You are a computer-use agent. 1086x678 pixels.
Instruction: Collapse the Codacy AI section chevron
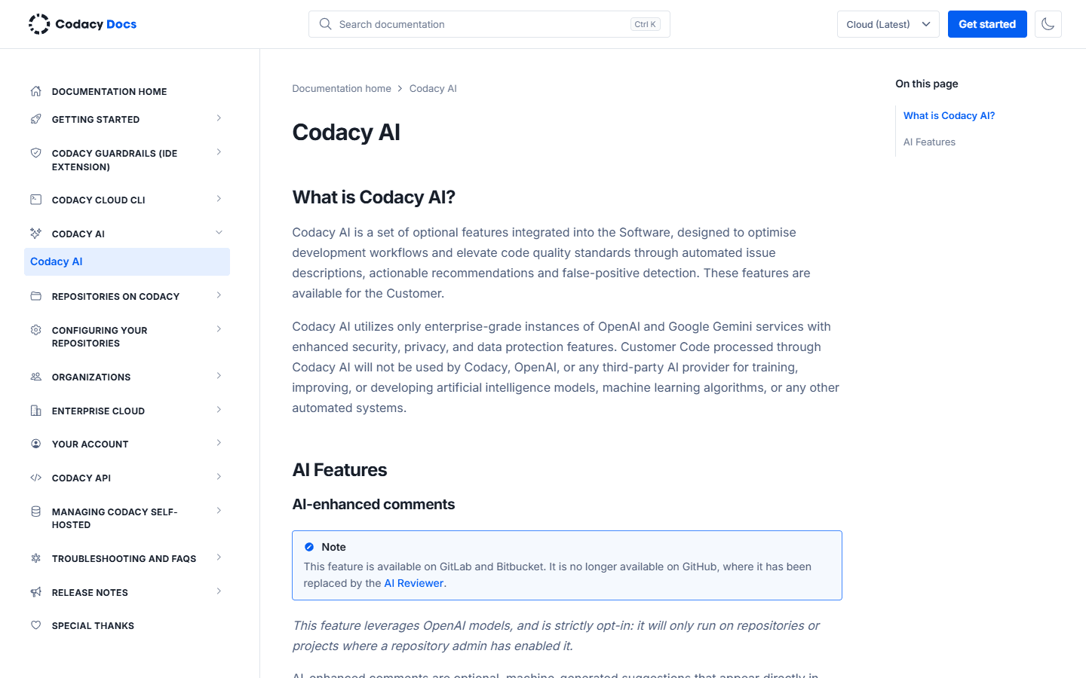point(219,233)
